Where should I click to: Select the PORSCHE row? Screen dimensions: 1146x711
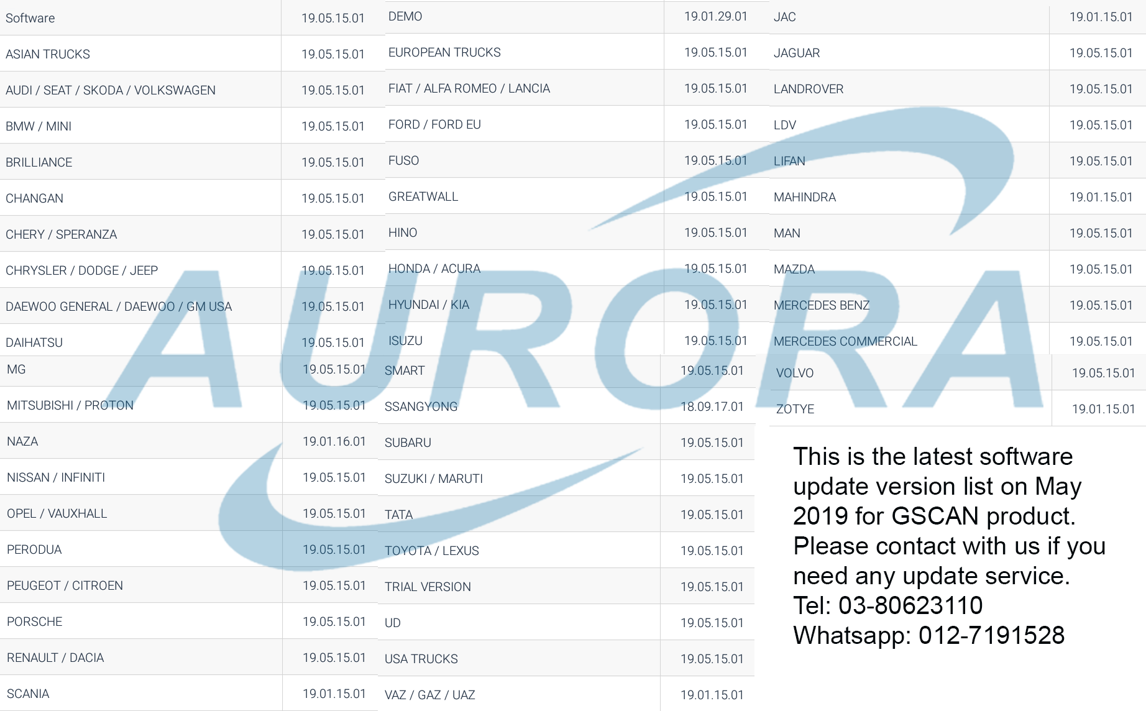[35, 622]
